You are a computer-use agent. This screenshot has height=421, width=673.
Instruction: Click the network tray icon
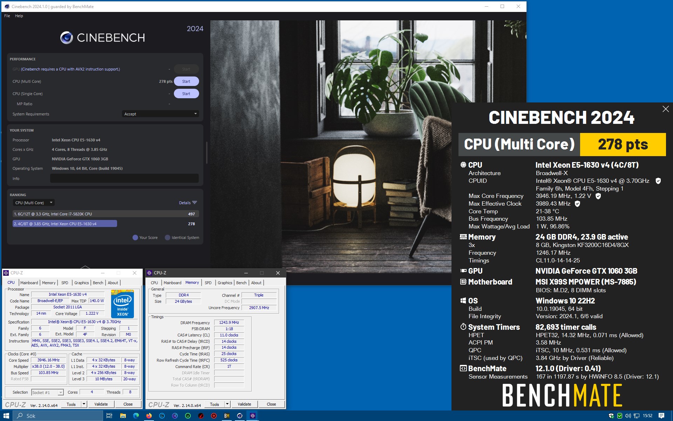pyautogui.click(x=637, y=416)
